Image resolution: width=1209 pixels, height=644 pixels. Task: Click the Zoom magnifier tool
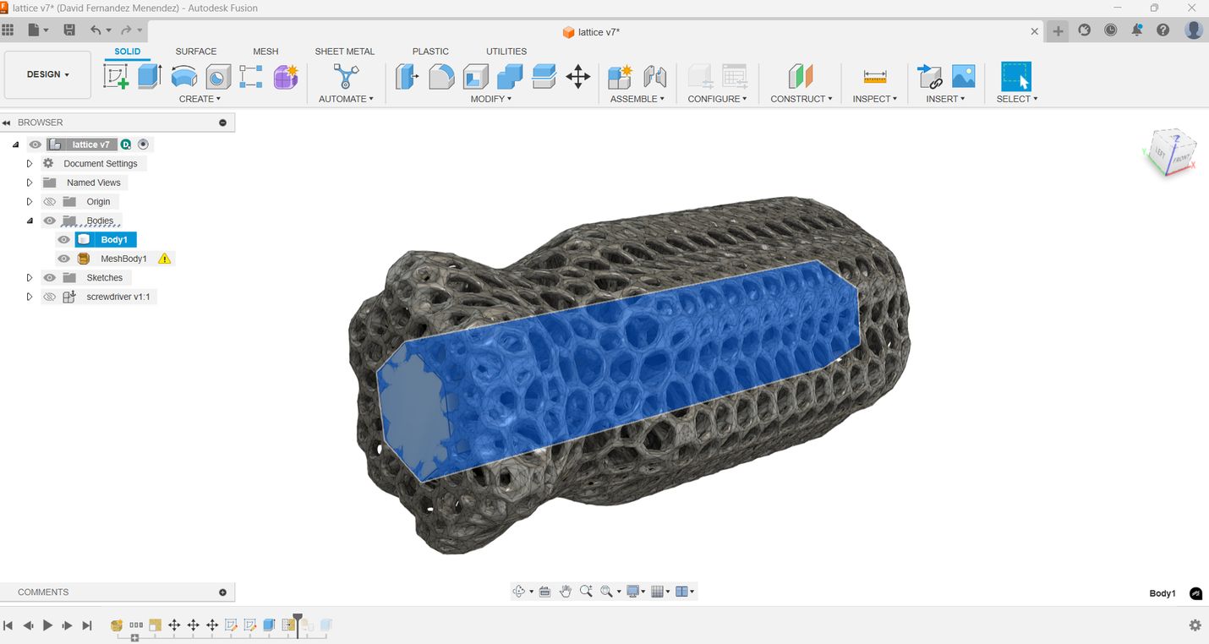coord(586,592)
